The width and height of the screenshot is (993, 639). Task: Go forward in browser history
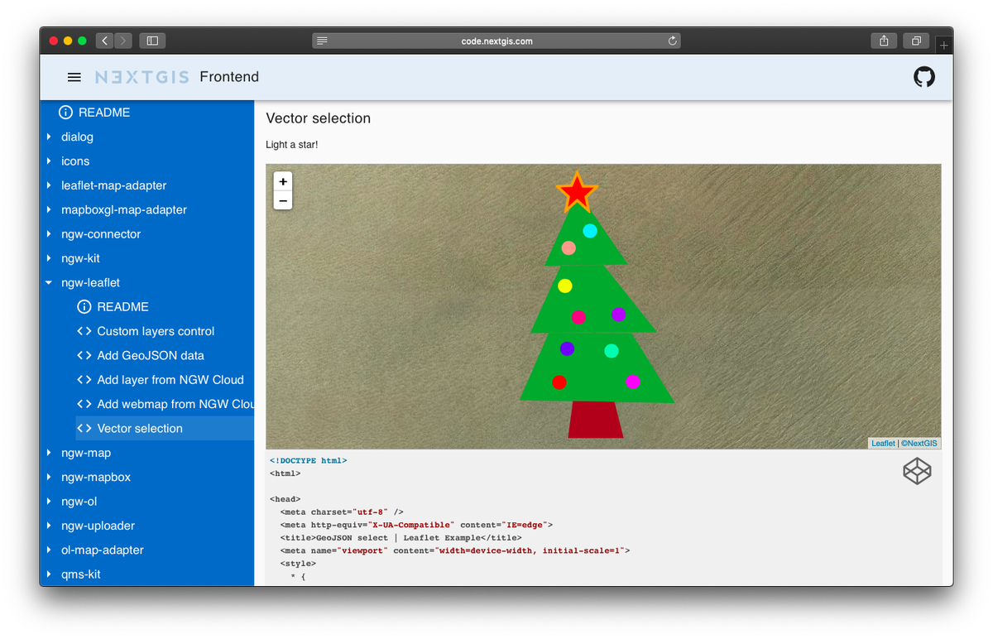coord(123,41)
